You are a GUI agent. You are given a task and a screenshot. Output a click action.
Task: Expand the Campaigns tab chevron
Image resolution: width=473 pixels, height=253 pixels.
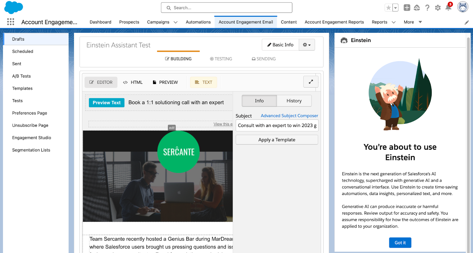pyautogui.click(x=176, y=22)
